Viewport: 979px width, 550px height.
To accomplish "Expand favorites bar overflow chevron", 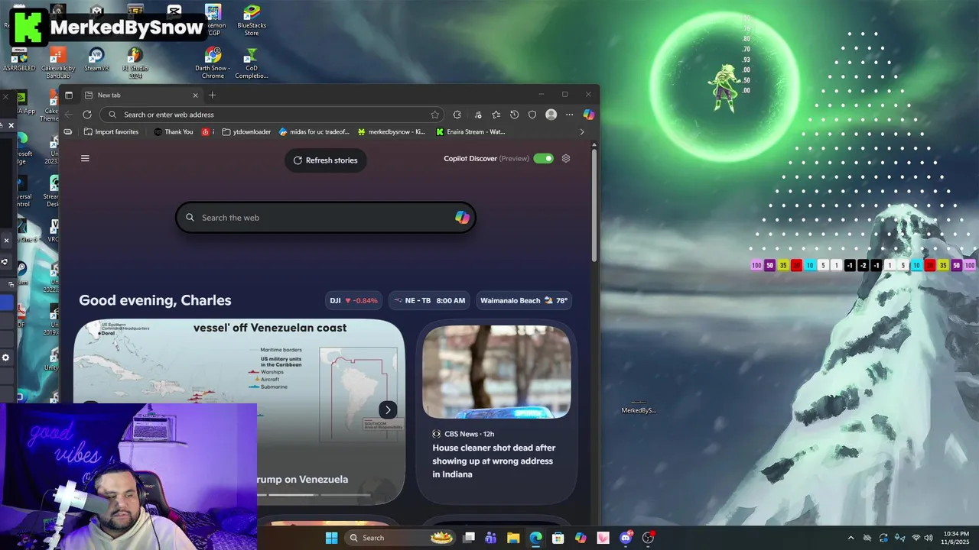I will pyautogui.click(x=582, y=131).
